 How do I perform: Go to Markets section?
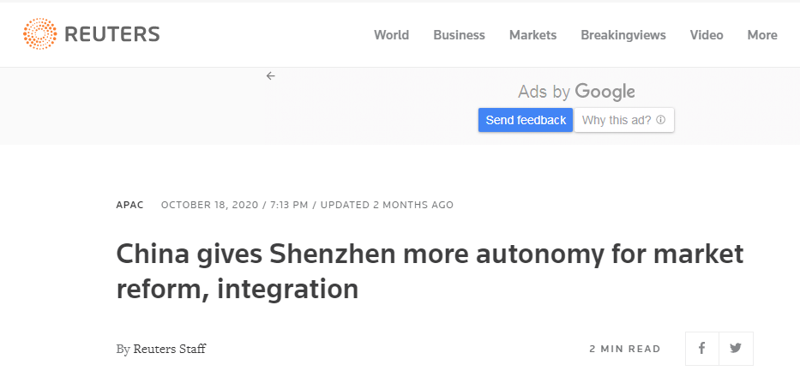point(532,35)
